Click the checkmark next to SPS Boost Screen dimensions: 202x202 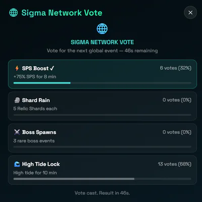click(52, 68)
